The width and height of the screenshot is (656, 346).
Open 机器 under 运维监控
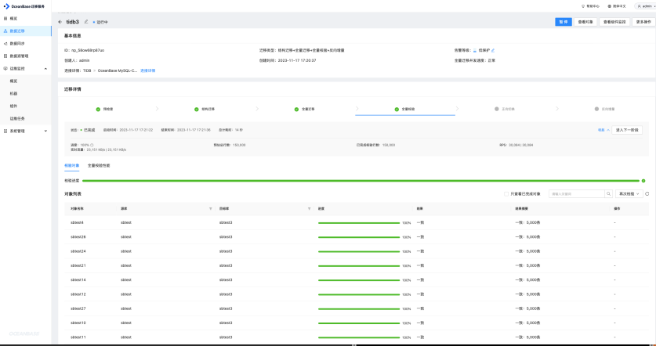(14, 94)
